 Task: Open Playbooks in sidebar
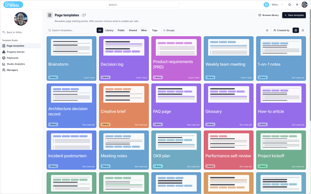(x=21, y=58)
